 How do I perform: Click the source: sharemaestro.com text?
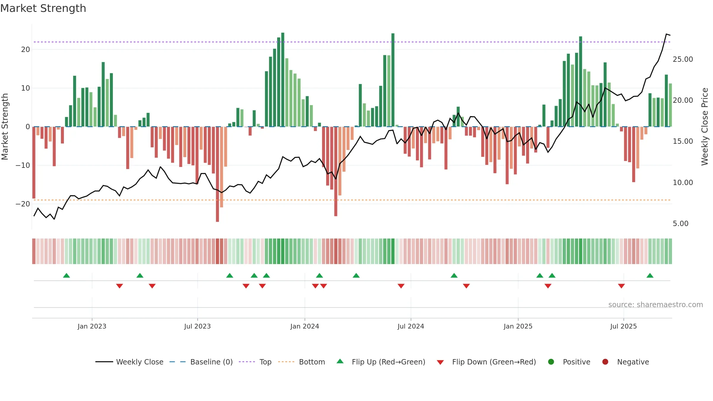[x=656, y=304]
